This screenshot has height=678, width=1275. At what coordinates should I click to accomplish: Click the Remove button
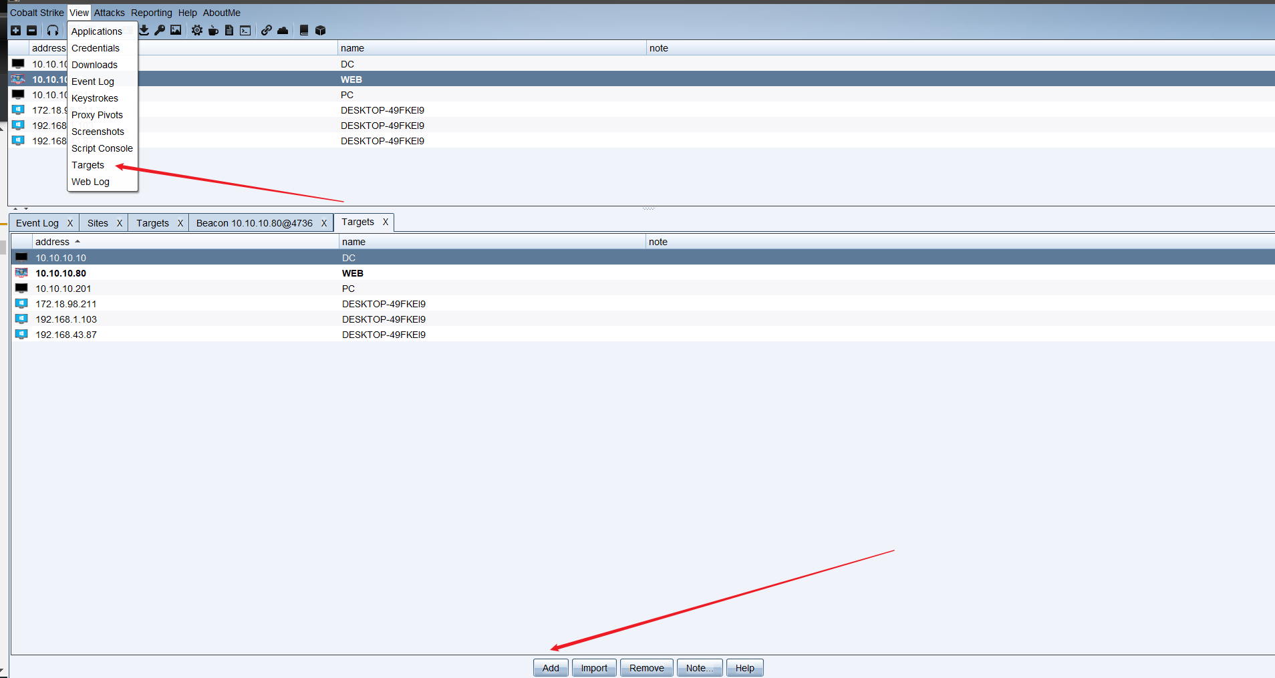647,668
